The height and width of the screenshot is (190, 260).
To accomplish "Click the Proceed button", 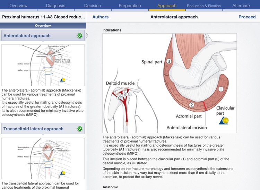I will (247, 17).
